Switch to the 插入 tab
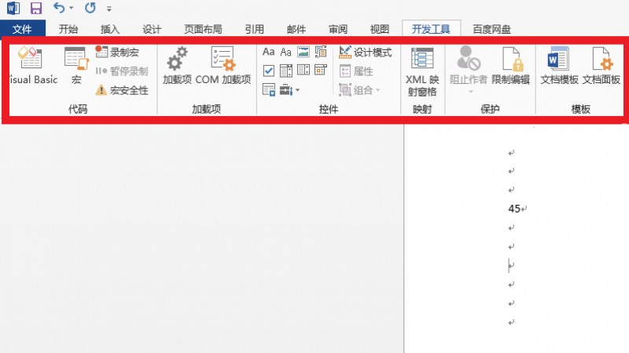The width and height of the screenshot is (629, 353). pos(110,30)
